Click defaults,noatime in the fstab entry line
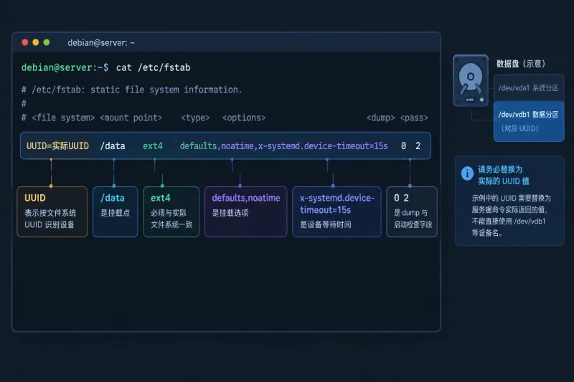The image size is (574, 382). (x=217, y=146)
